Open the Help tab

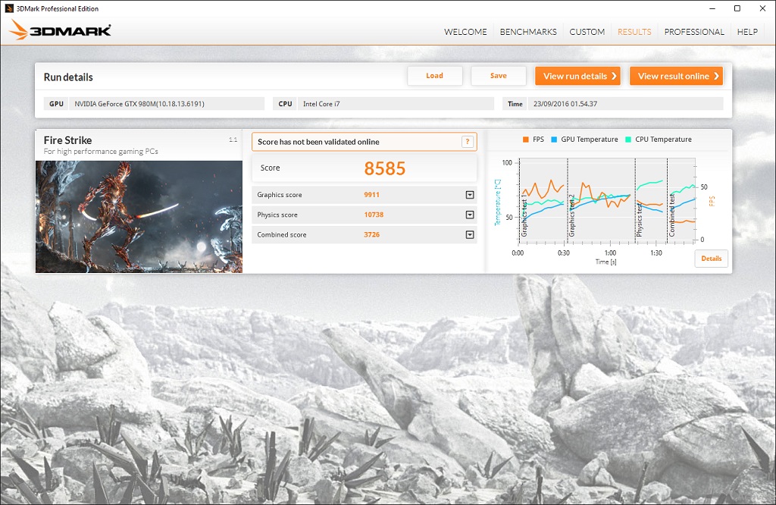click(x=747, y=32)
